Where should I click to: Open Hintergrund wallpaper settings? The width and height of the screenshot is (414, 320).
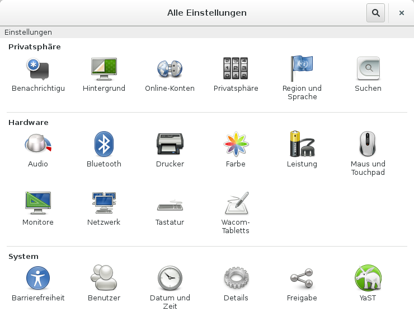coord(104,69)
